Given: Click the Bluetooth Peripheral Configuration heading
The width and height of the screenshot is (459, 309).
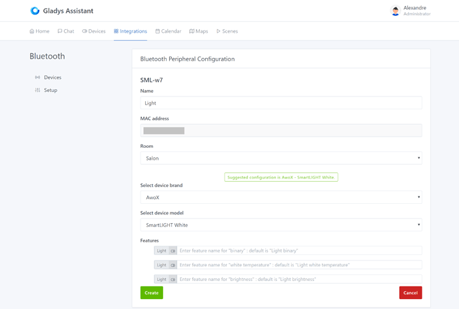Looking at the screenshot, I should click(x=187, y=59).
